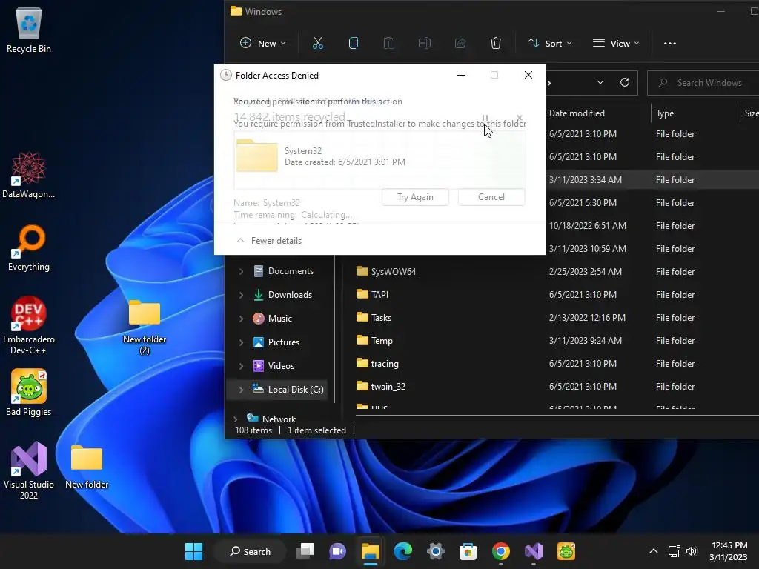The image size is (759, 569).
Task: Open Chat app from taskbar
Action: point(337,551)
